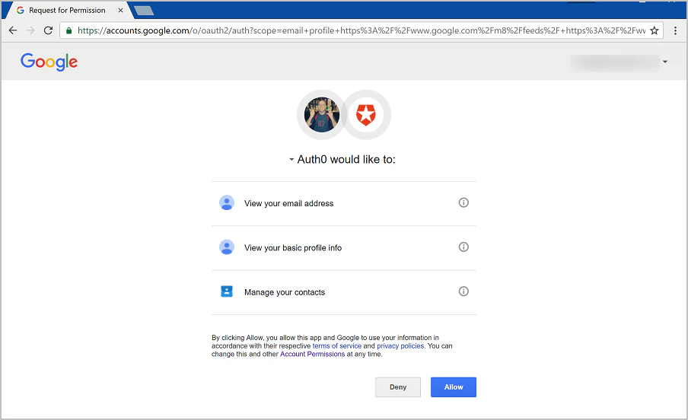The height and width of the screenshot is (420, 688).
Task: Click the Auth0 shield logo
Action: point(366,115)
